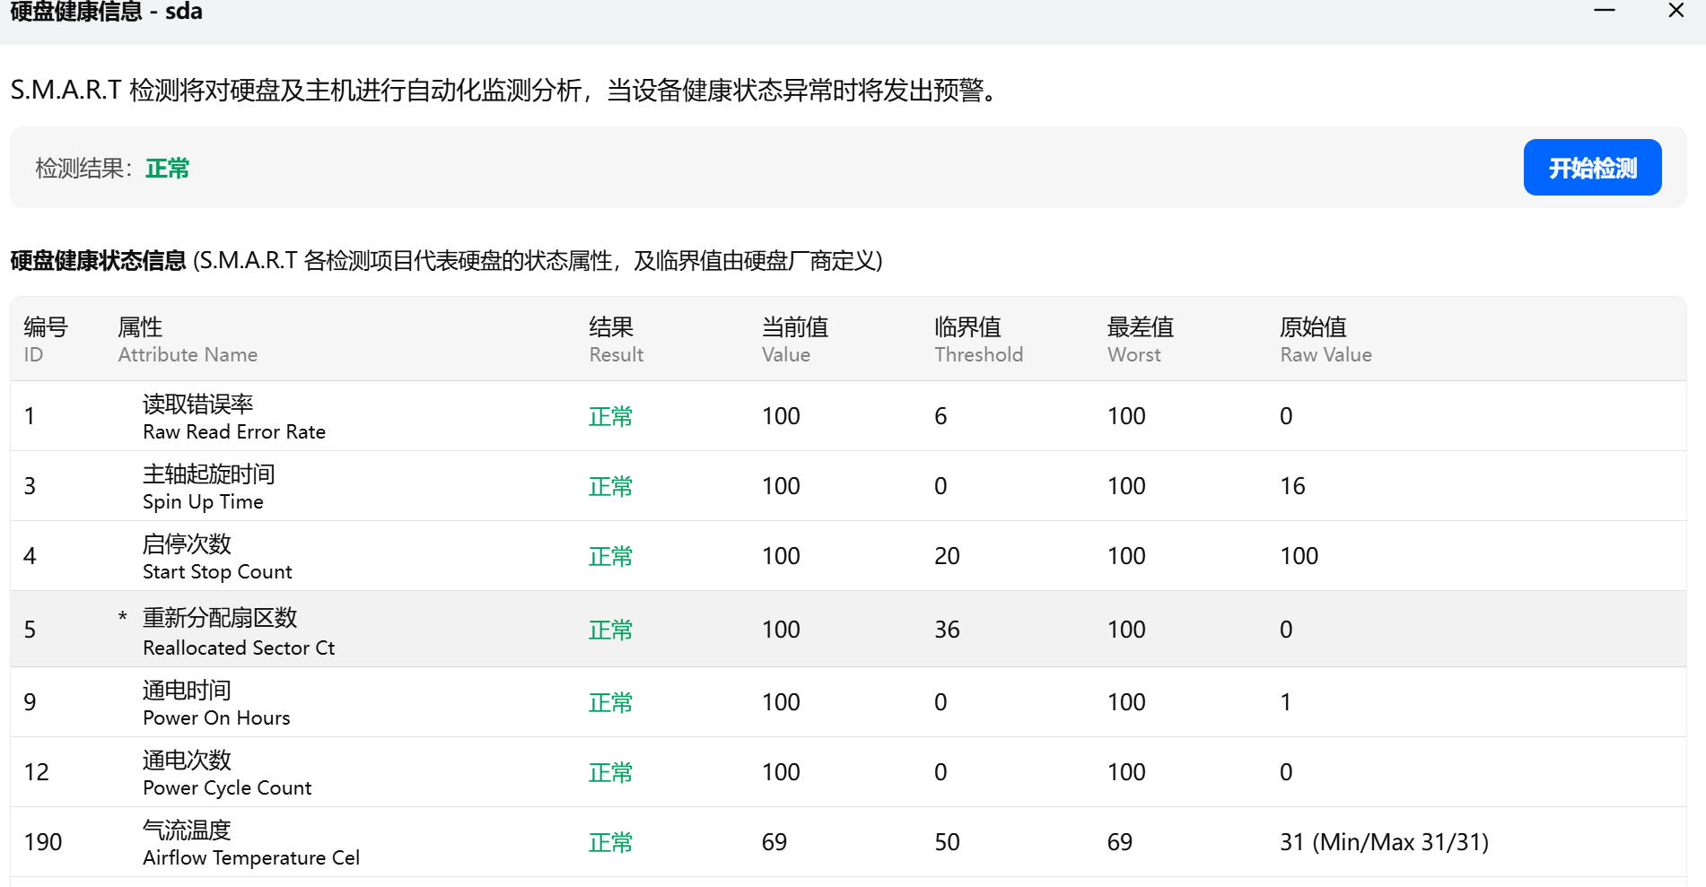
Task: Click the 临界值 Threshold column header
Action: pos(978,339)
